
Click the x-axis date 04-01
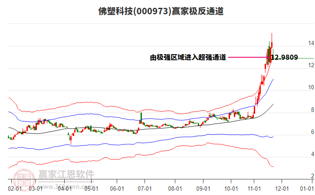pos(65,189)
